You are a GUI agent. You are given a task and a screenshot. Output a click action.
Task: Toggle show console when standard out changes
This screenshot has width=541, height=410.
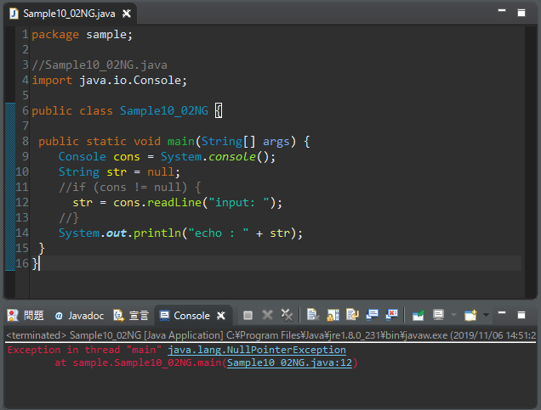pos(372,315)
